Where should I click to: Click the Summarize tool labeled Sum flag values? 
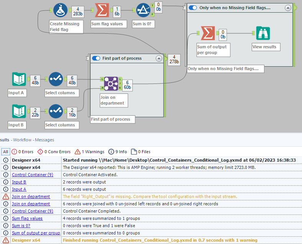coord(101,11)
